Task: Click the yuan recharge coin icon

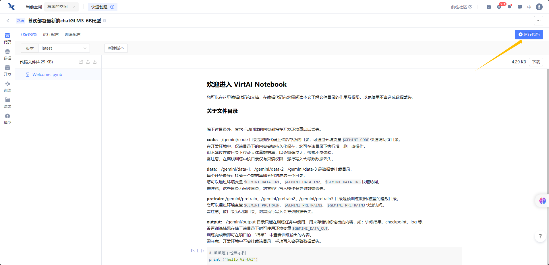Action: (499, 7)
